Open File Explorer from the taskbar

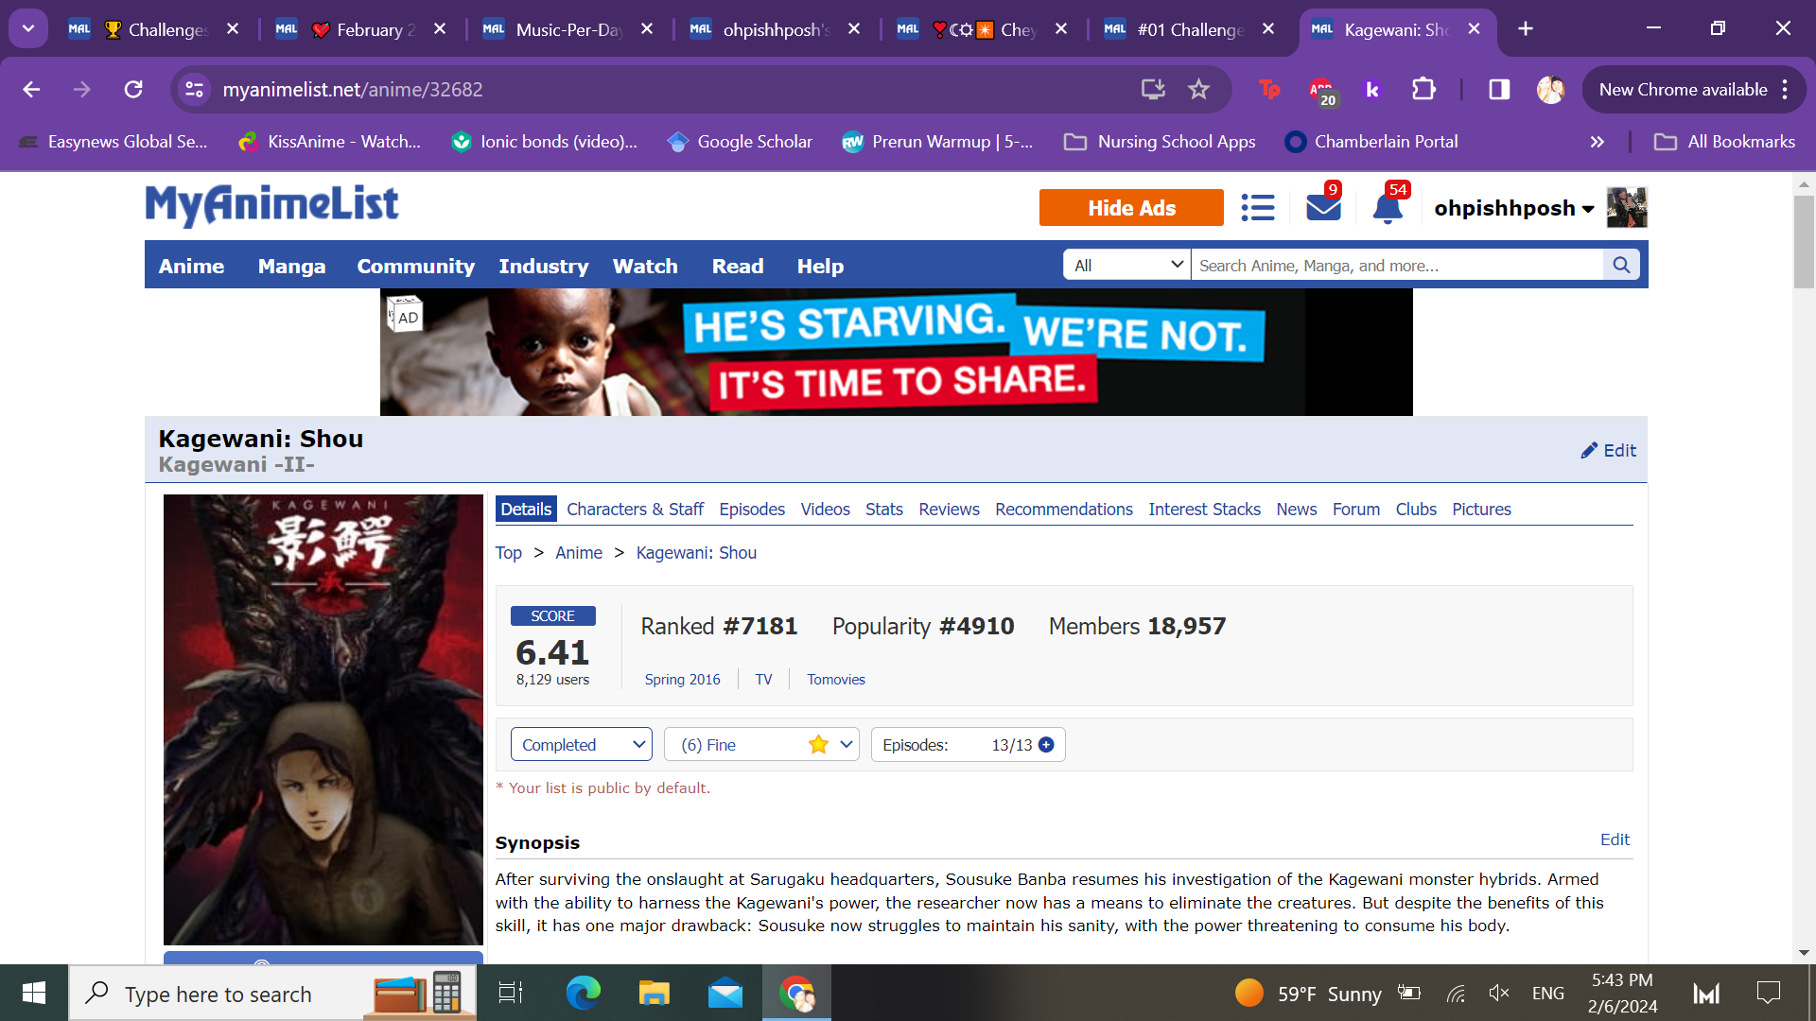coord(654,993)
